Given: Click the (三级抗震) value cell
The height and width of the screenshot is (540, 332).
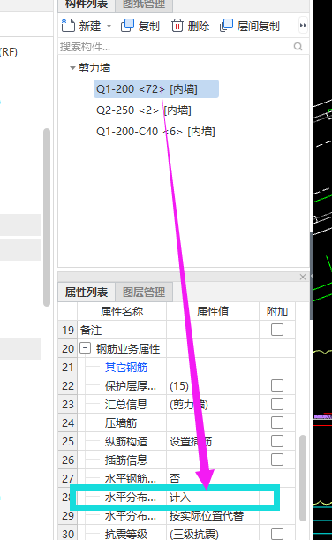Looking at the screenshot, I should pos(213,534).
